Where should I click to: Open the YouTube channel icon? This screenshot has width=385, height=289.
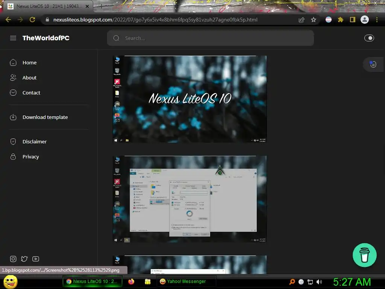point(36,259)
